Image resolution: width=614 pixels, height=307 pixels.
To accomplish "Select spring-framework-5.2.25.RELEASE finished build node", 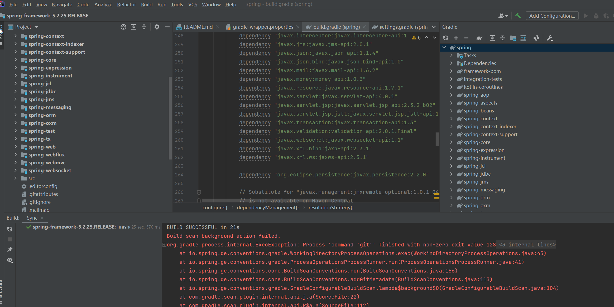I will click(x=89, y=227).
